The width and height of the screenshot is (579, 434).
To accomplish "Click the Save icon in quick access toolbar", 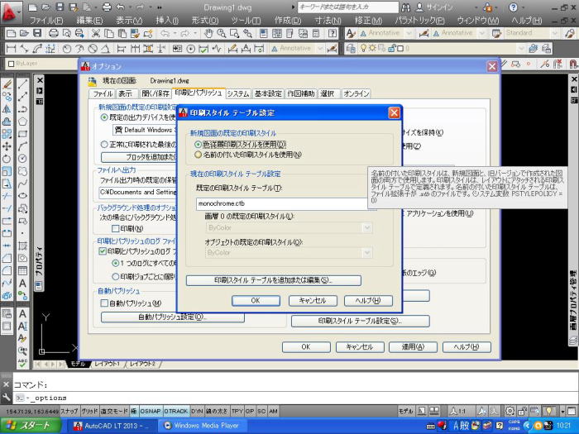I will coord(60,7).
